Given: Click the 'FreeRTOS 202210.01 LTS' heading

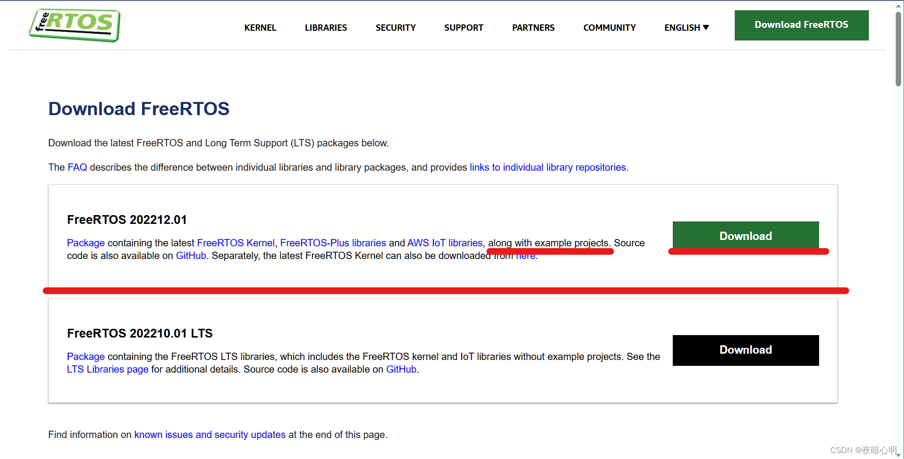Looking at the screenshot, I should tap(140, 333).
